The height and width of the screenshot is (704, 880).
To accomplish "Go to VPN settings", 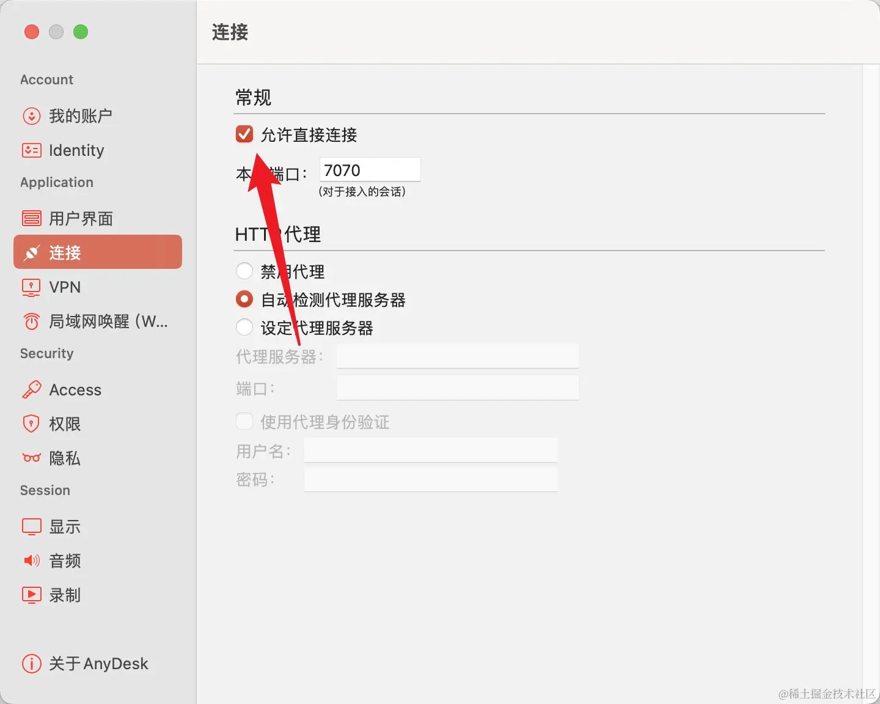I will (x=98, y=287).
